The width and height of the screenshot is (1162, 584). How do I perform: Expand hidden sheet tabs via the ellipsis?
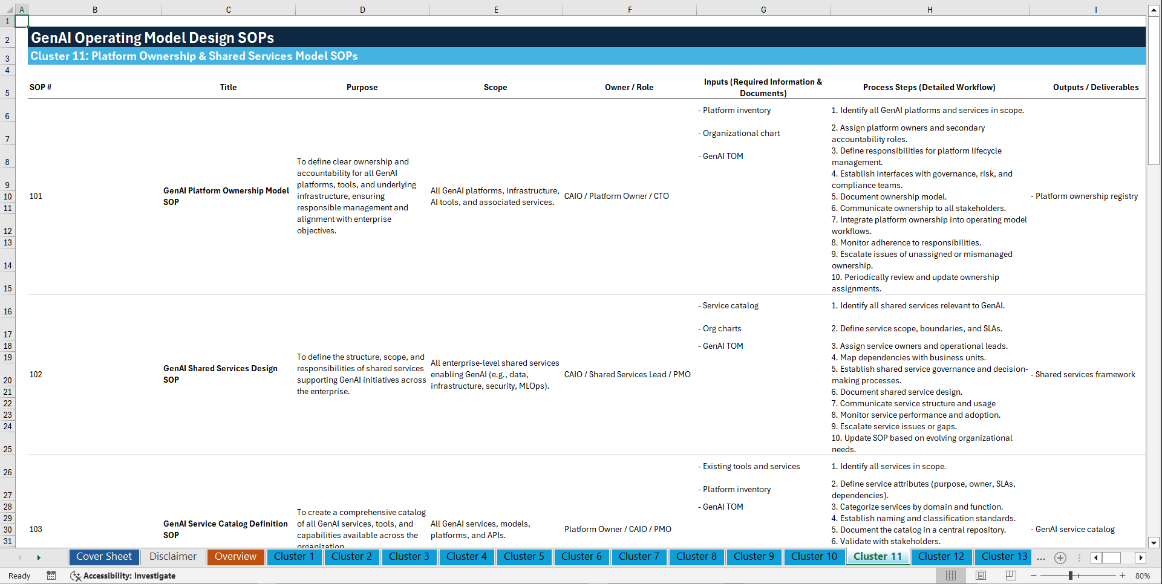pos(1041,557)
